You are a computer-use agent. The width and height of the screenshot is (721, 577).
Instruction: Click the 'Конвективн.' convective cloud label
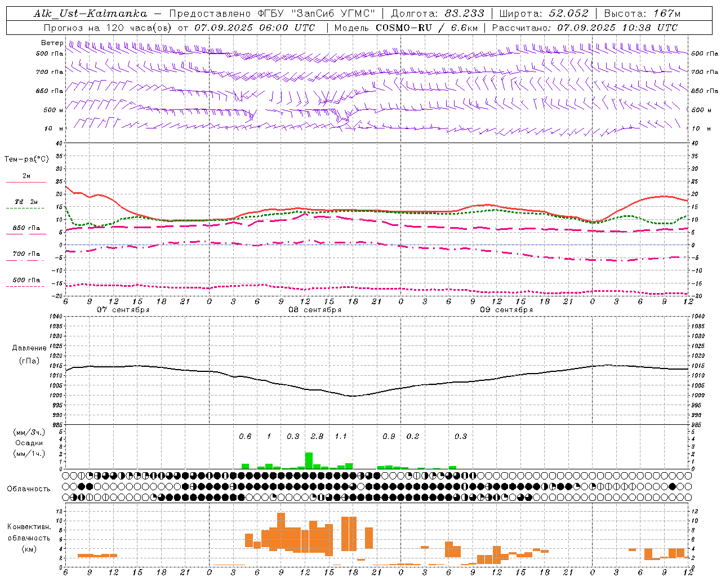tap(29, 527)
